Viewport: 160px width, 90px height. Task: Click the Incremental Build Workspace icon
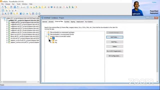click(x=49, y=7)
